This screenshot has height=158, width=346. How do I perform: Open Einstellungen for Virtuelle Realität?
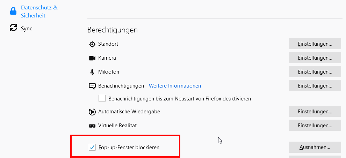315,125
